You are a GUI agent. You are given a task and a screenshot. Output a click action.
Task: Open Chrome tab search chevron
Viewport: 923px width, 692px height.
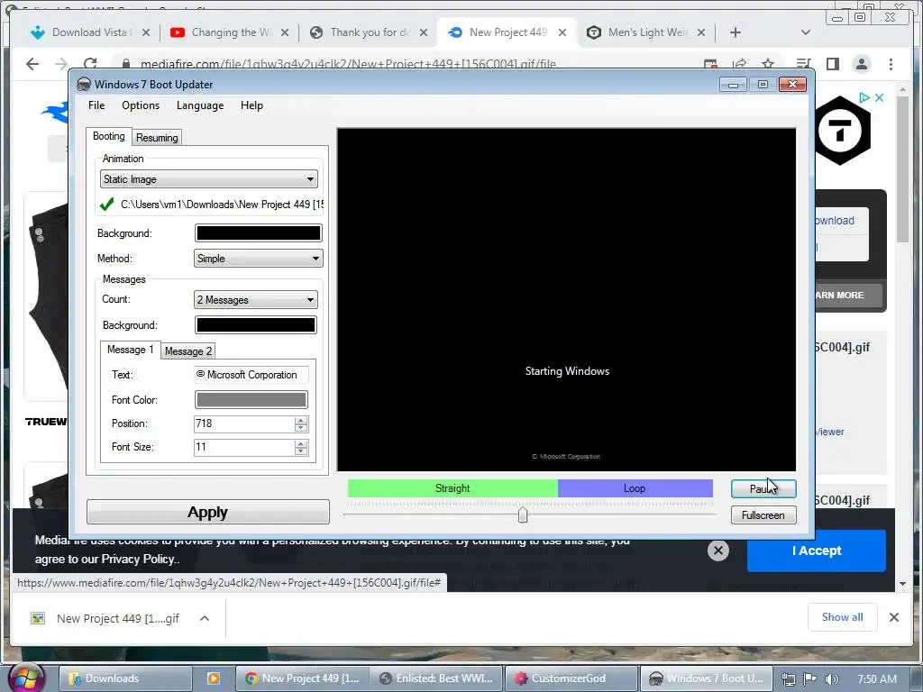[x=806, y=32]
